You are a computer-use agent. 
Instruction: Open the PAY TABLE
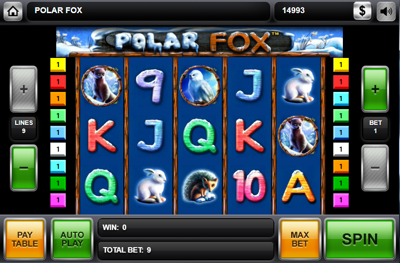coord(25,239)
